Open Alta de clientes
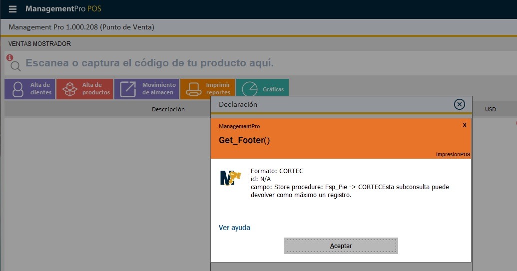Screen dimensions: 517x271 tap(29, 89)
